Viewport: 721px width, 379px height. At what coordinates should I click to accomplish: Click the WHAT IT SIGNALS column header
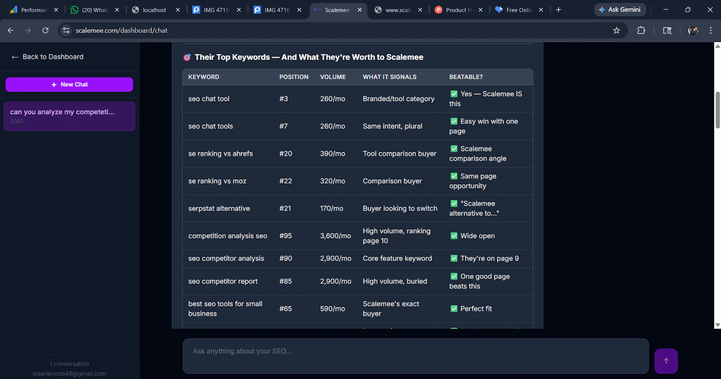coord(390,77)
